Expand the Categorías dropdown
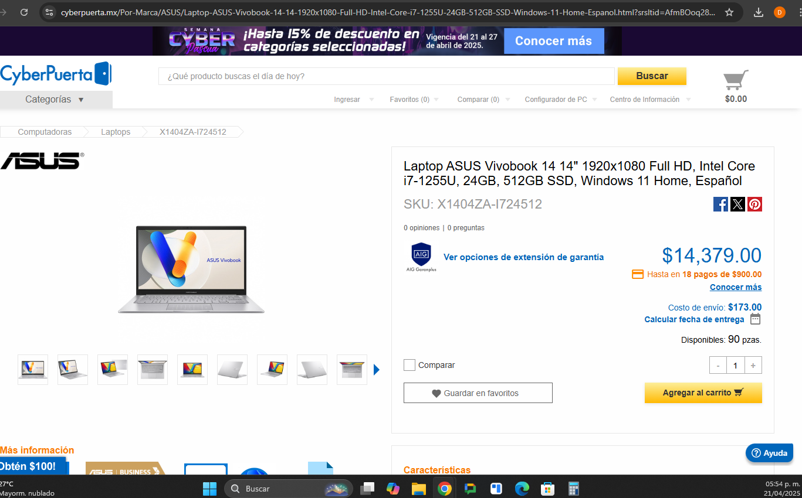The width and height of the screenshot is (802, 498). [56, 100]
